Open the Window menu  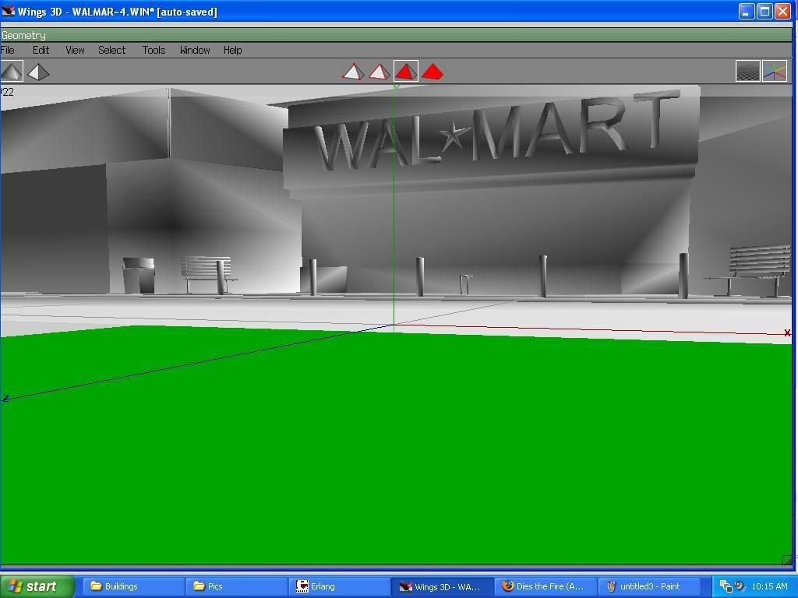tap(195, 50)
